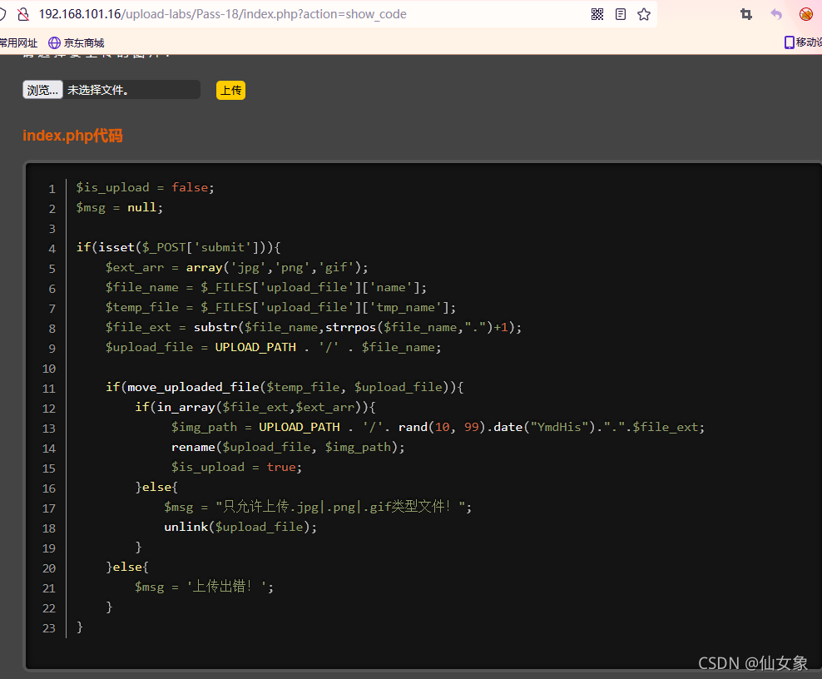Screen dimensions: 822x679
Task: Open the ad-block shield icon
Action: pyautogui.click(x=805, y=13)
